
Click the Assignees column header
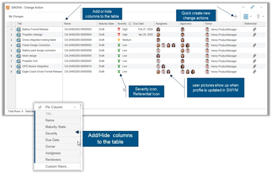[161, 24]
